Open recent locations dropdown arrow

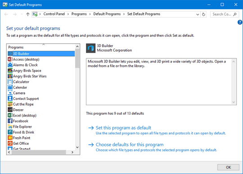[22, 14]
